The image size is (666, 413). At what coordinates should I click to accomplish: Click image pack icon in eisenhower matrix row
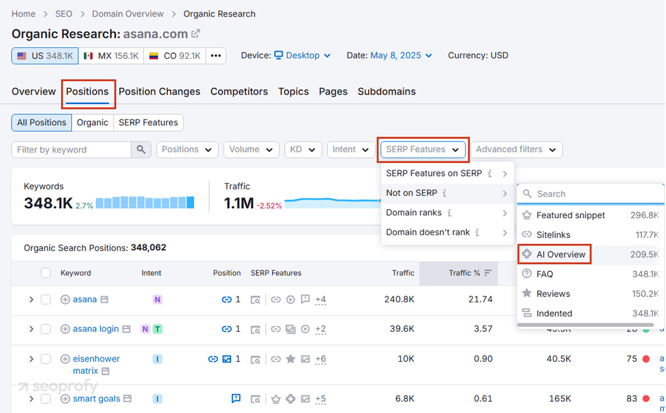[306, 359]
